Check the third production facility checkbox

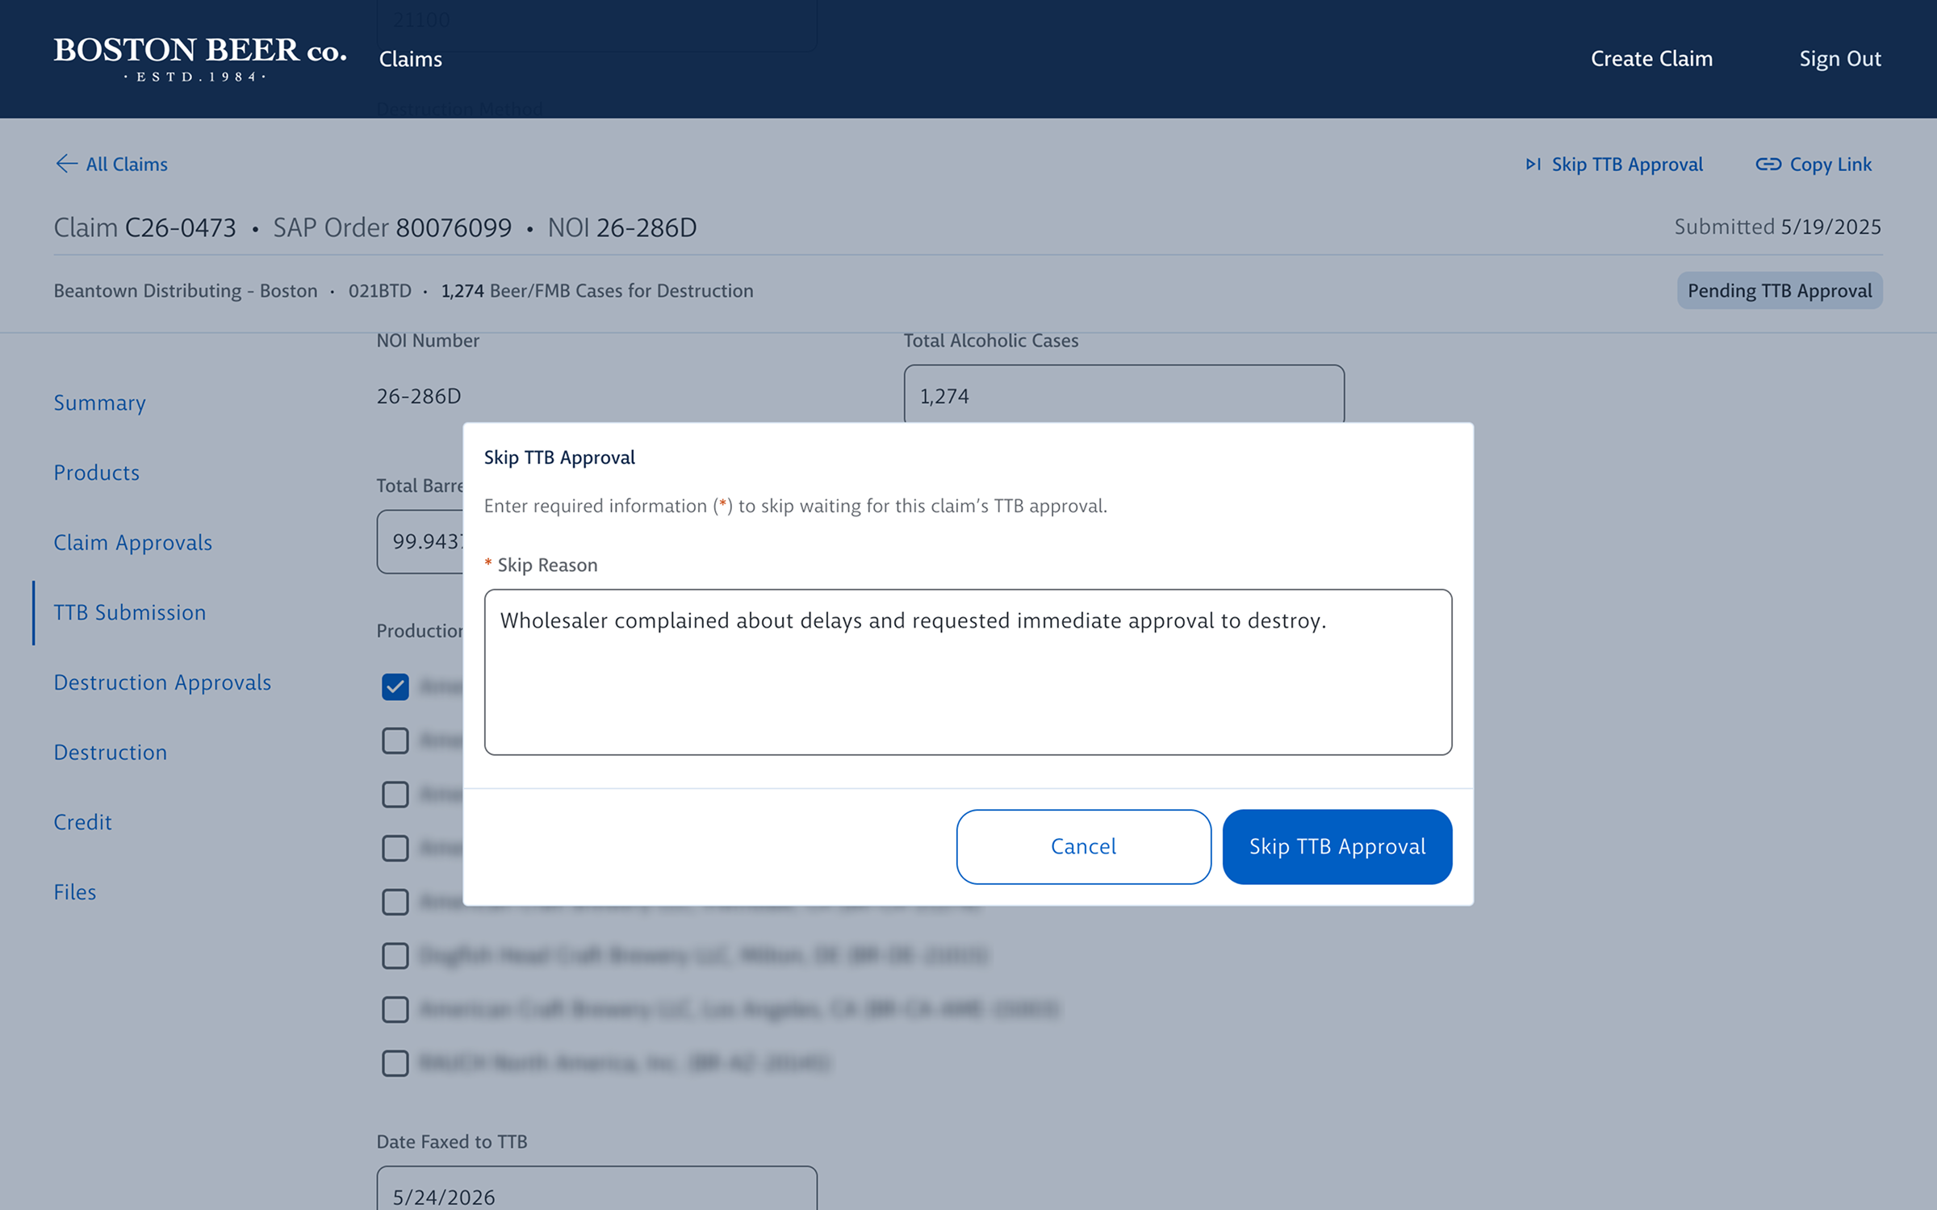pyautogui.click(x=395, y=795)
